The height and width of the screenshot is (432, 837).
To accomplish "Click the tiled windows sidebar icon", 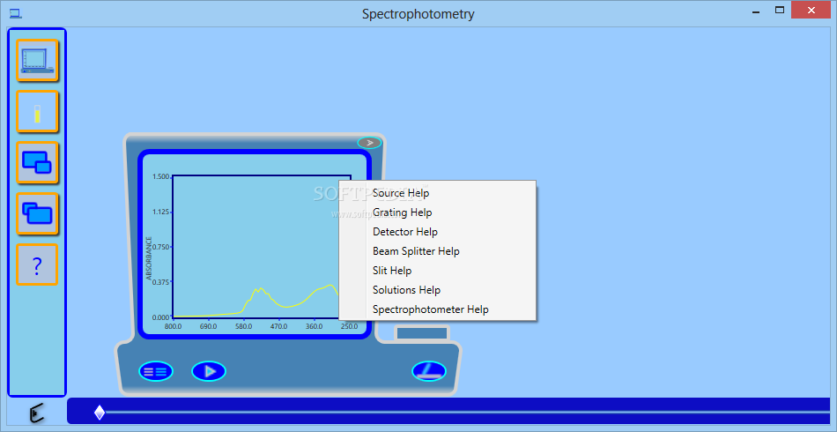I will click(x=37, y=163).
